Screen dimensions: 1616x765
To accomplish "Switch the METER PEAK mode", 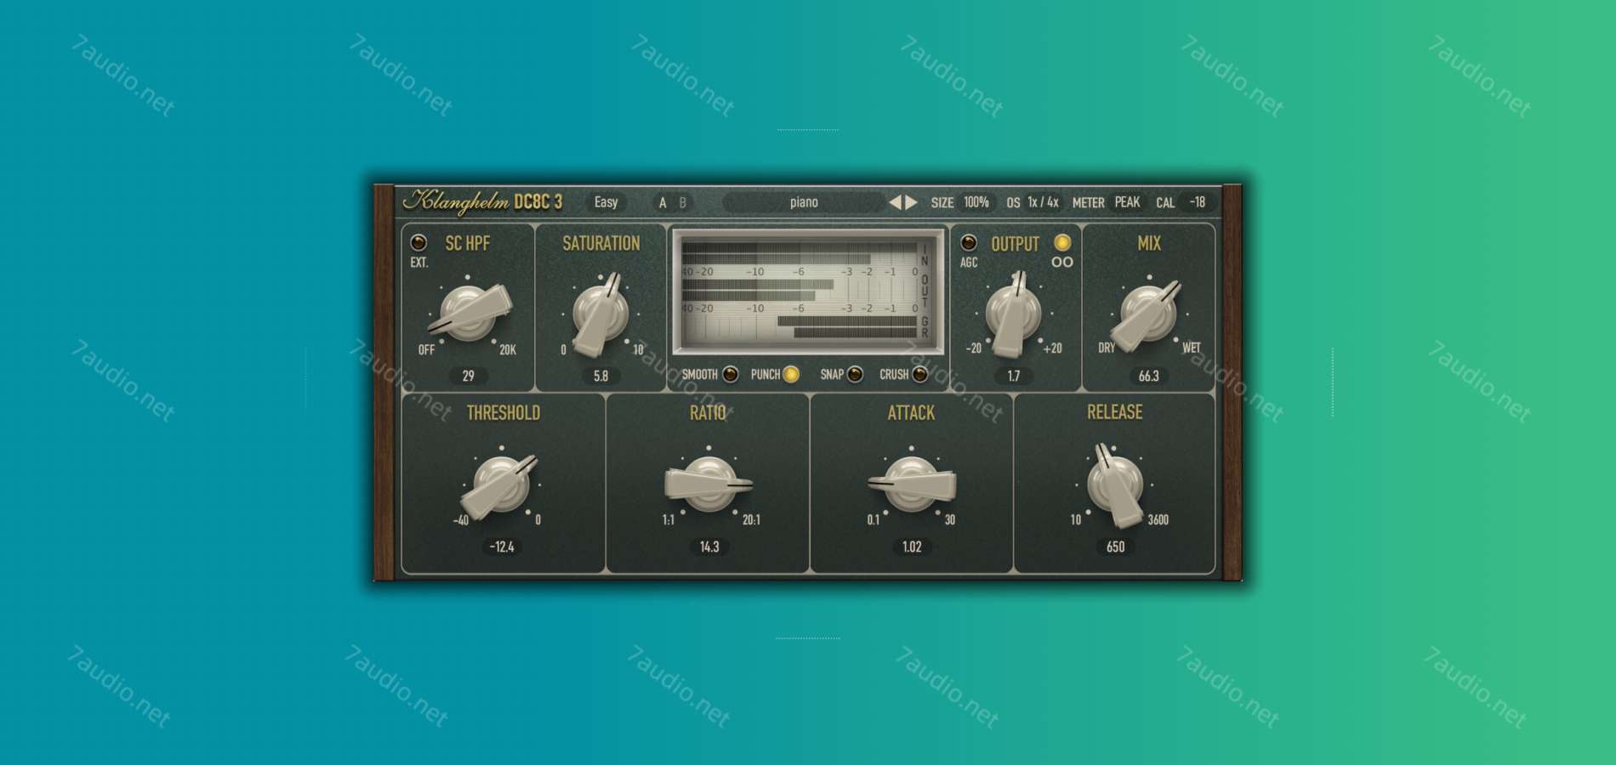I will pyautogui.click(x=1127, y=202).
